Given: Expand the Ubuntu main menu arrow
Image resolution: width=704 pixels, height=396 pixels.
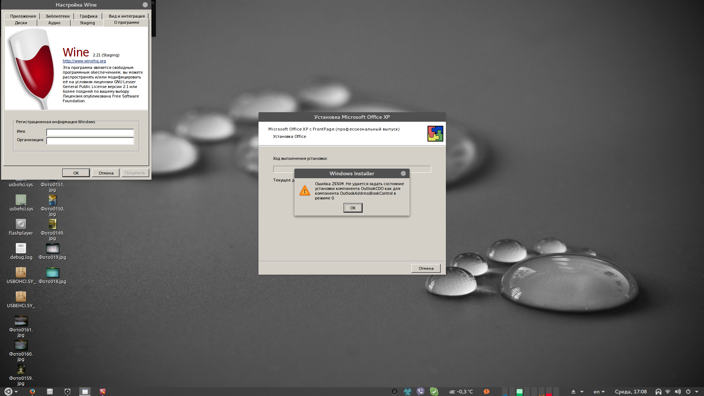Looking at the screenshot, I should [16, 392].
